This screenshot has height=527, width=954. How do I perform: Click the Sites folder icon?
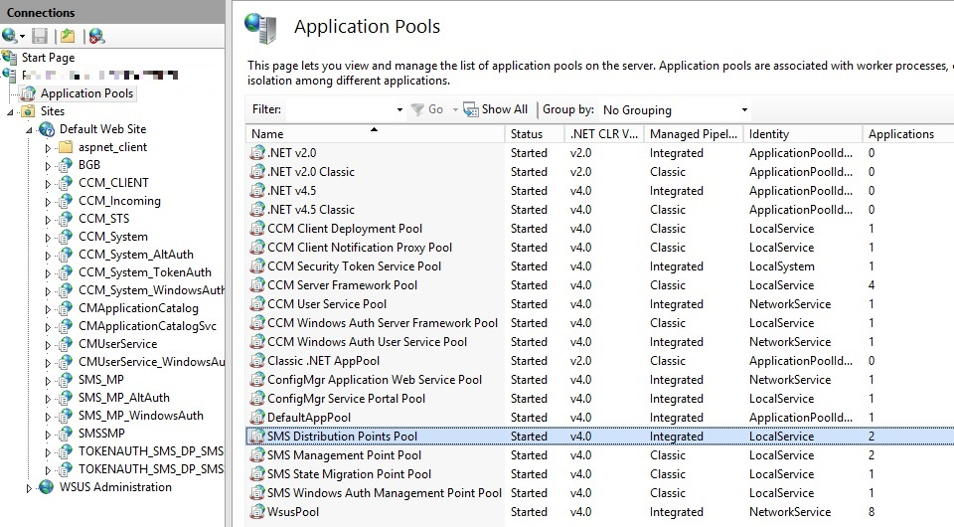point(28,110)
